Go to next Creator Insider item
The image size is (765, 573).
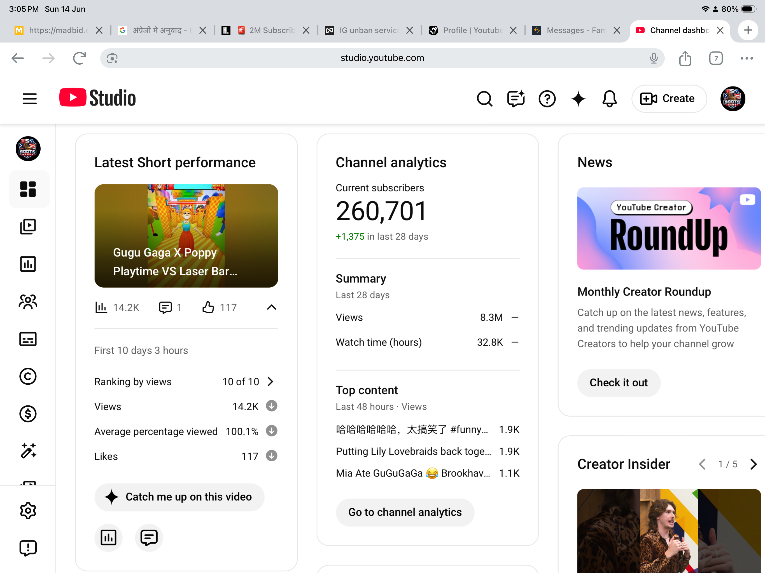pos(753,464)
